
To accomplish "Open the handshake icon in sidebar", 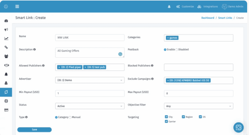I will pos(6,65).
